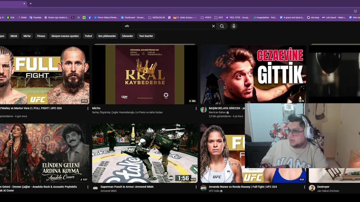
Task: Close the current browser tab
Action: (24, 4)
